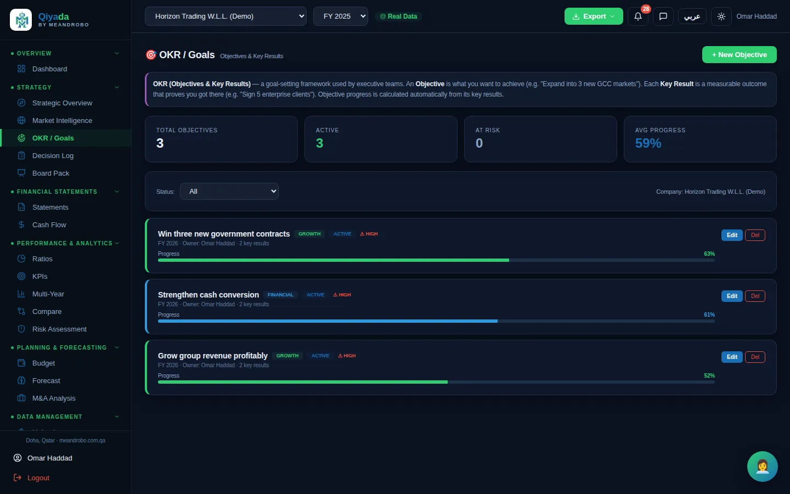Click the Multi-Year bar chart icon
The image size is (790, 494).
click(x=21, y=294)
